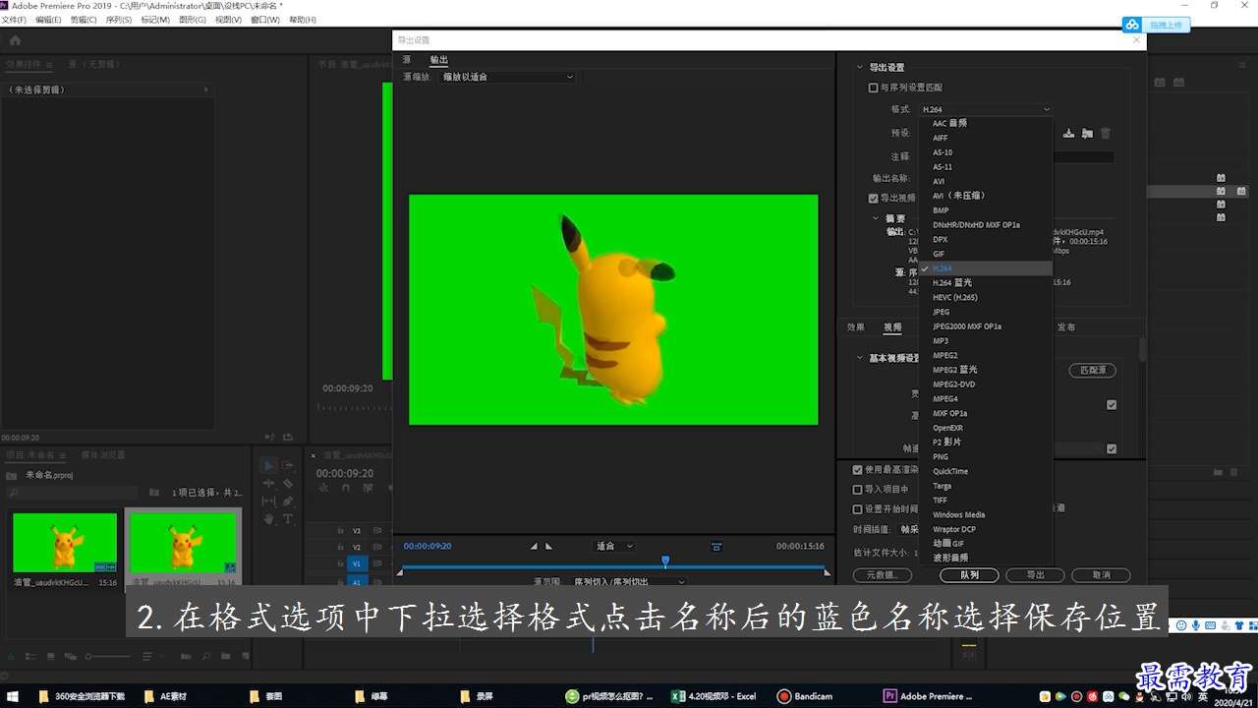Click the 导出 export button
1258x708 pixels.
pyautogui.click(x=1035, y=575)
